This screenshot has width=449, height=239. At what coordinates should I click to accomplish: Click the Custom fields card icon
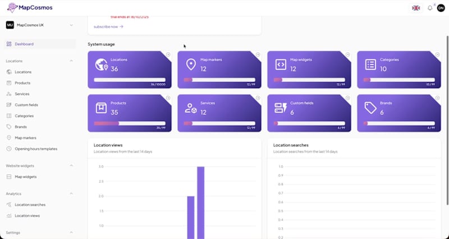pos(281,108)
